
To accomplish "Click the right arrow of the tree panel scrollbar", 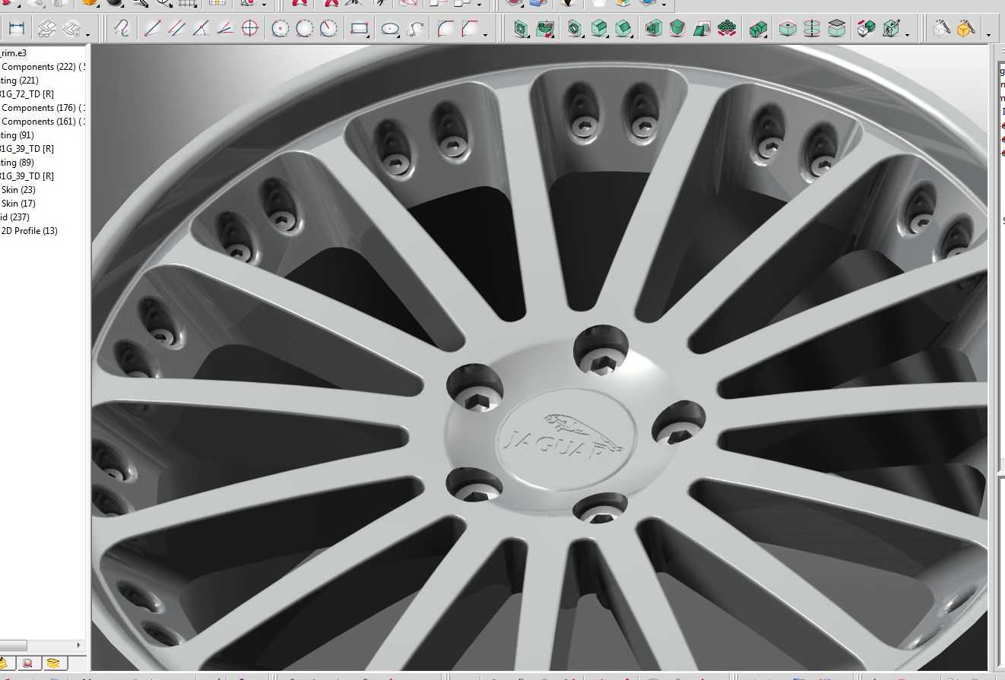I will (79, 646).
